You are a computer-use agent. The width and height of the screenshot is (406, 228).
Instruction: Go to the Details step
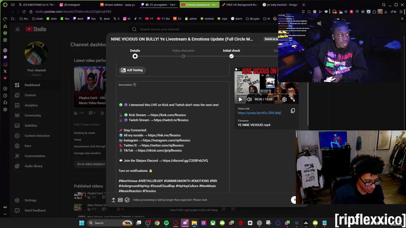135,53
